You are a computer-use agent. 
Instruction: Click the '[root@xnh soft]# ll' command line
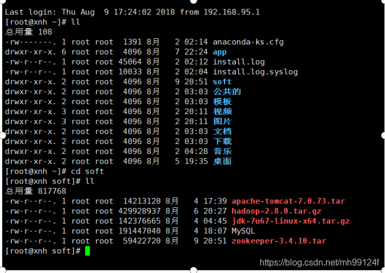pos(49,181)
